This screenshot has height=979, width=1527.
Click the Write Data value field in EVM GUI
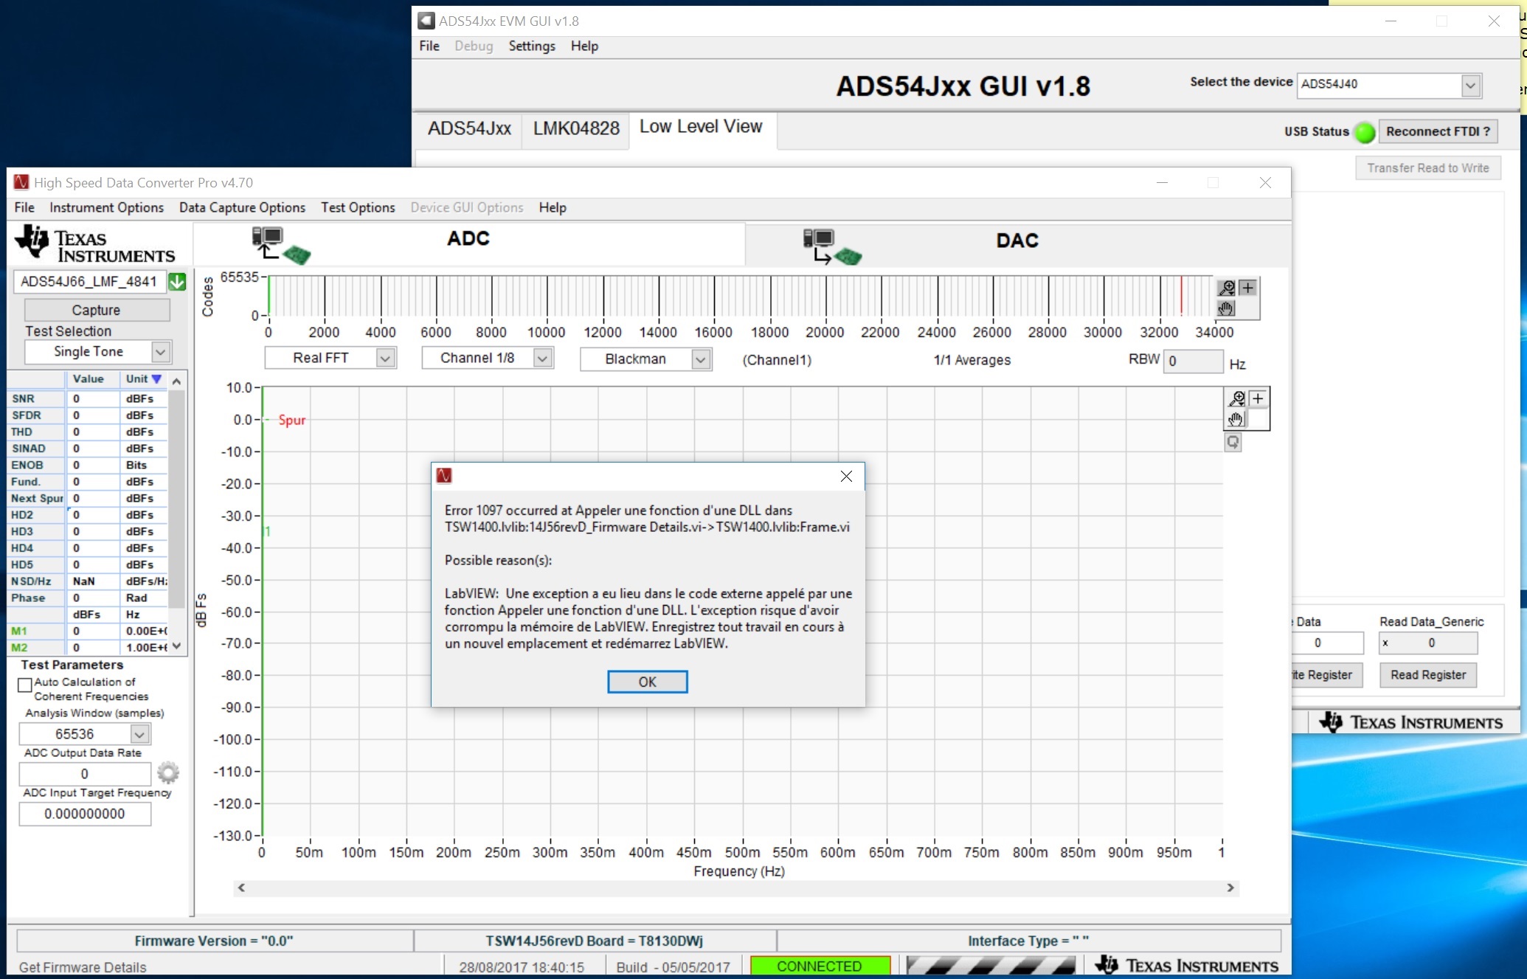[x=1328, y=643]
